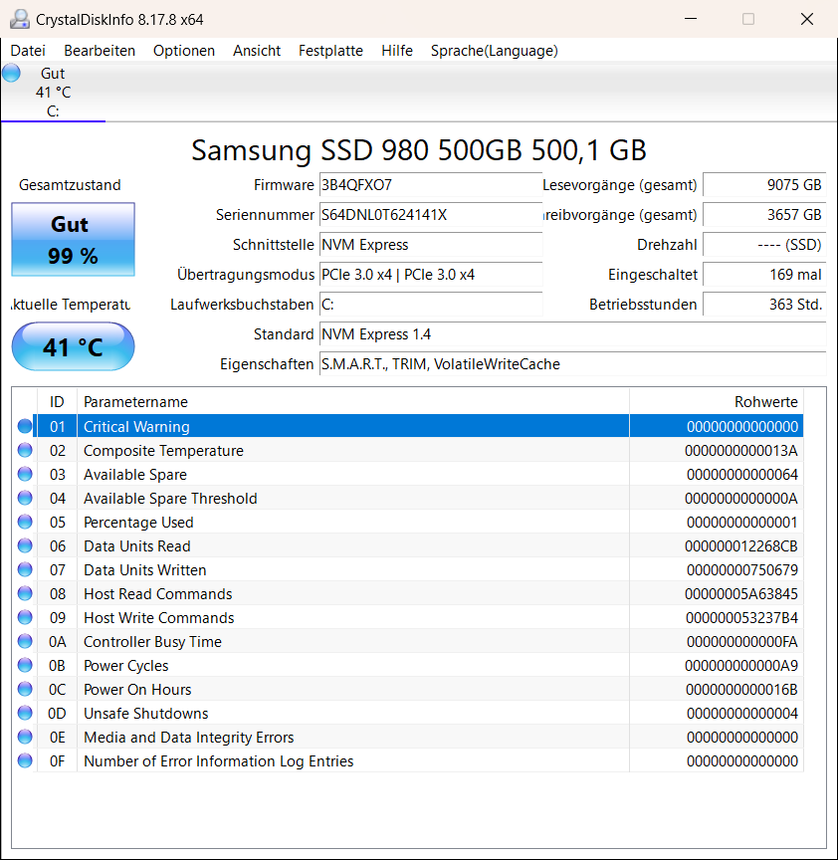This screenshot has height=860, width=838.
Task: Open the Optionen menu
Action: tap(184, 51)
